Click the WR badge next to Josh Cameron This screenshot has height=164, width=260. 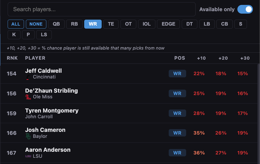[x=177, y=133]
